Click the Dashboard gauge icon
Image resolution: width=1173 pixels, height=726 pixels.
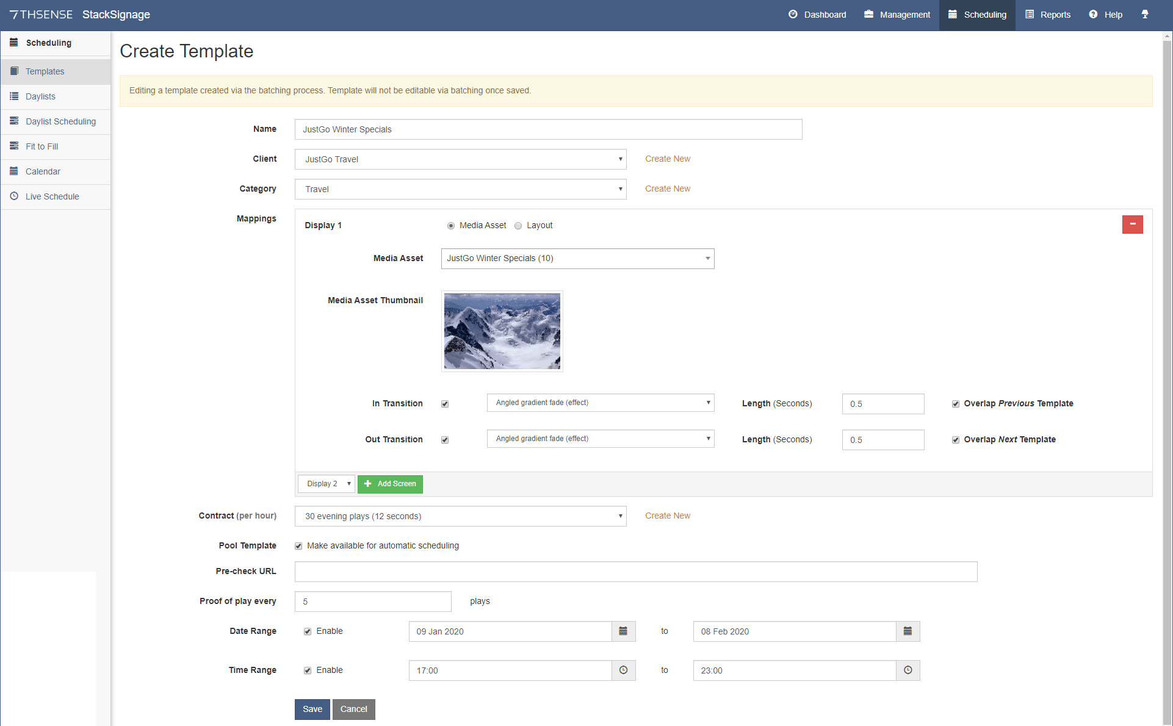pyautogui.click(x=793, y=15)
